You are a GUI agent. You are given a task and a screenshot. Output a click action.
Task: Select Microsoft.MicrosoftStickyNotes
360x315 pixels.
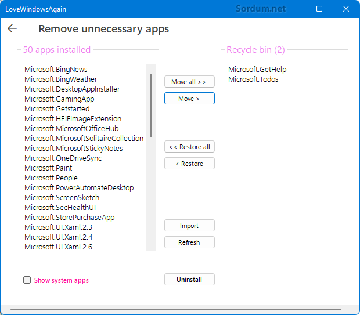click(x=74, y=148)
